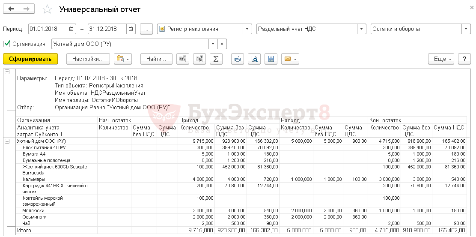The image size is (476, 237).
Task: Click the Сформировать button
Action: click(x=30, y=59)
